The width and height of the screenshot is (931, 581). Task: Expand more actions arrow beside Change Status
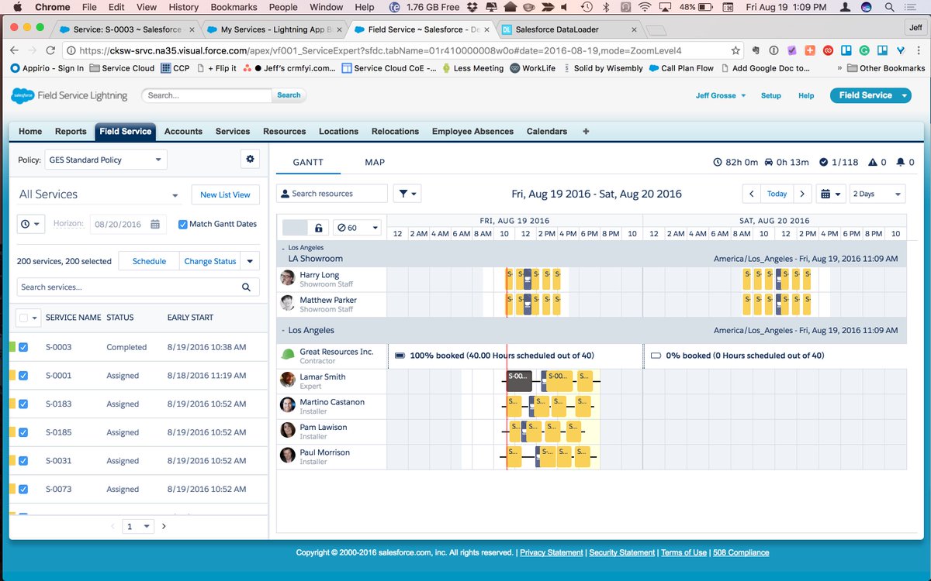(x=250, y=261)
